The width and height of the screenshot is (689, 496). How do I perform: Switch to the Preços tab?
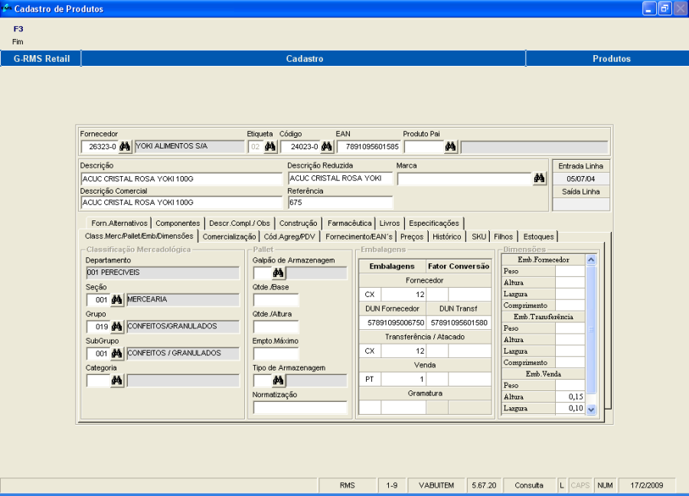click(x=412, y=237)
